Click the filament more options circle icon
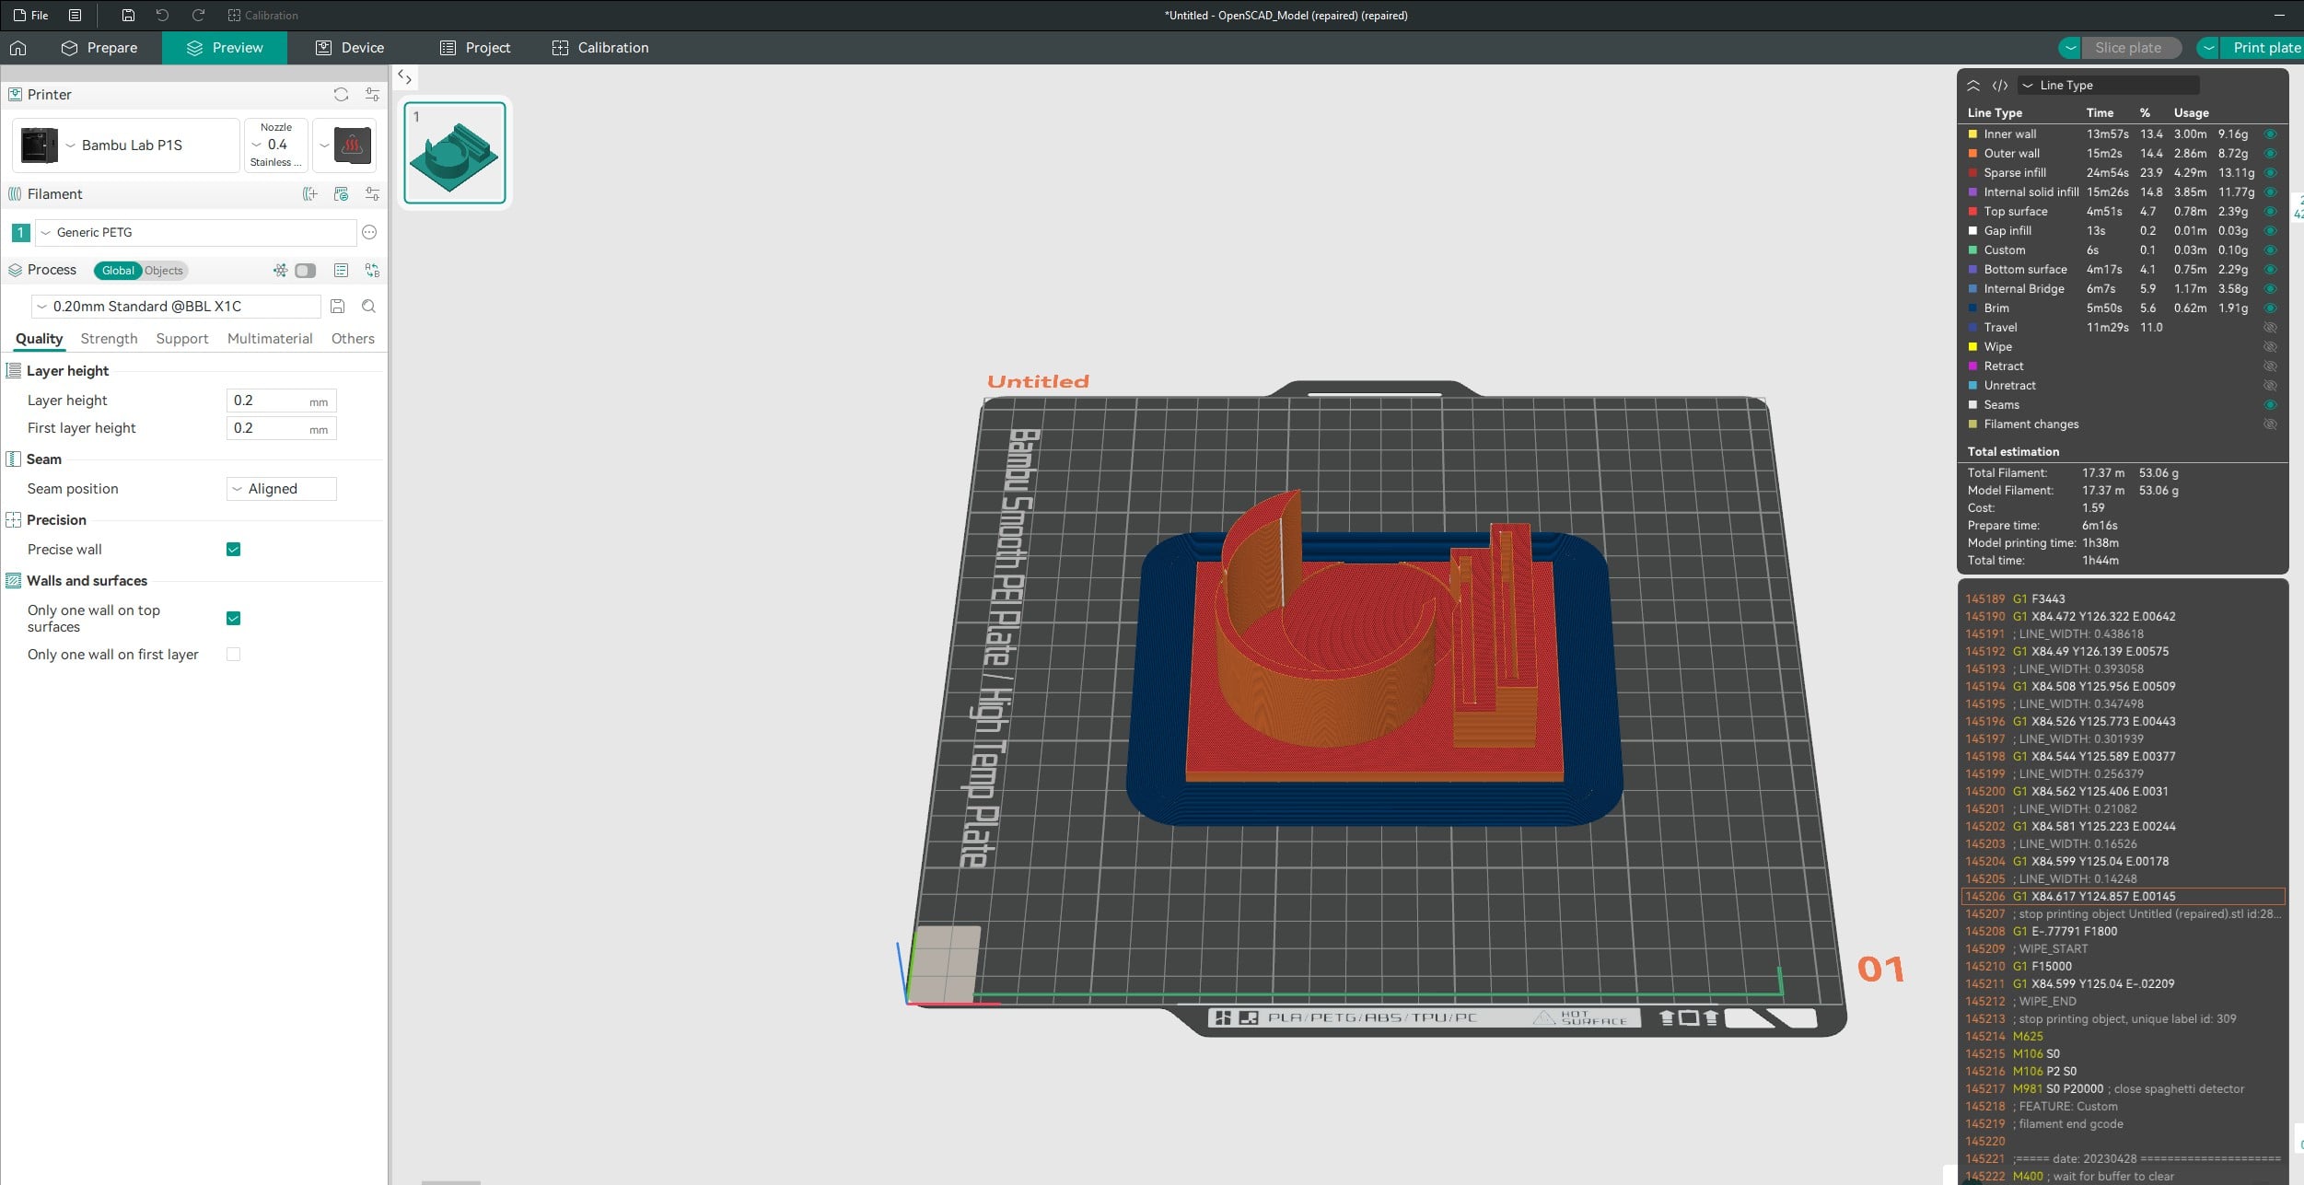This screenshot has height=1185, width=2304. (369, 232)
